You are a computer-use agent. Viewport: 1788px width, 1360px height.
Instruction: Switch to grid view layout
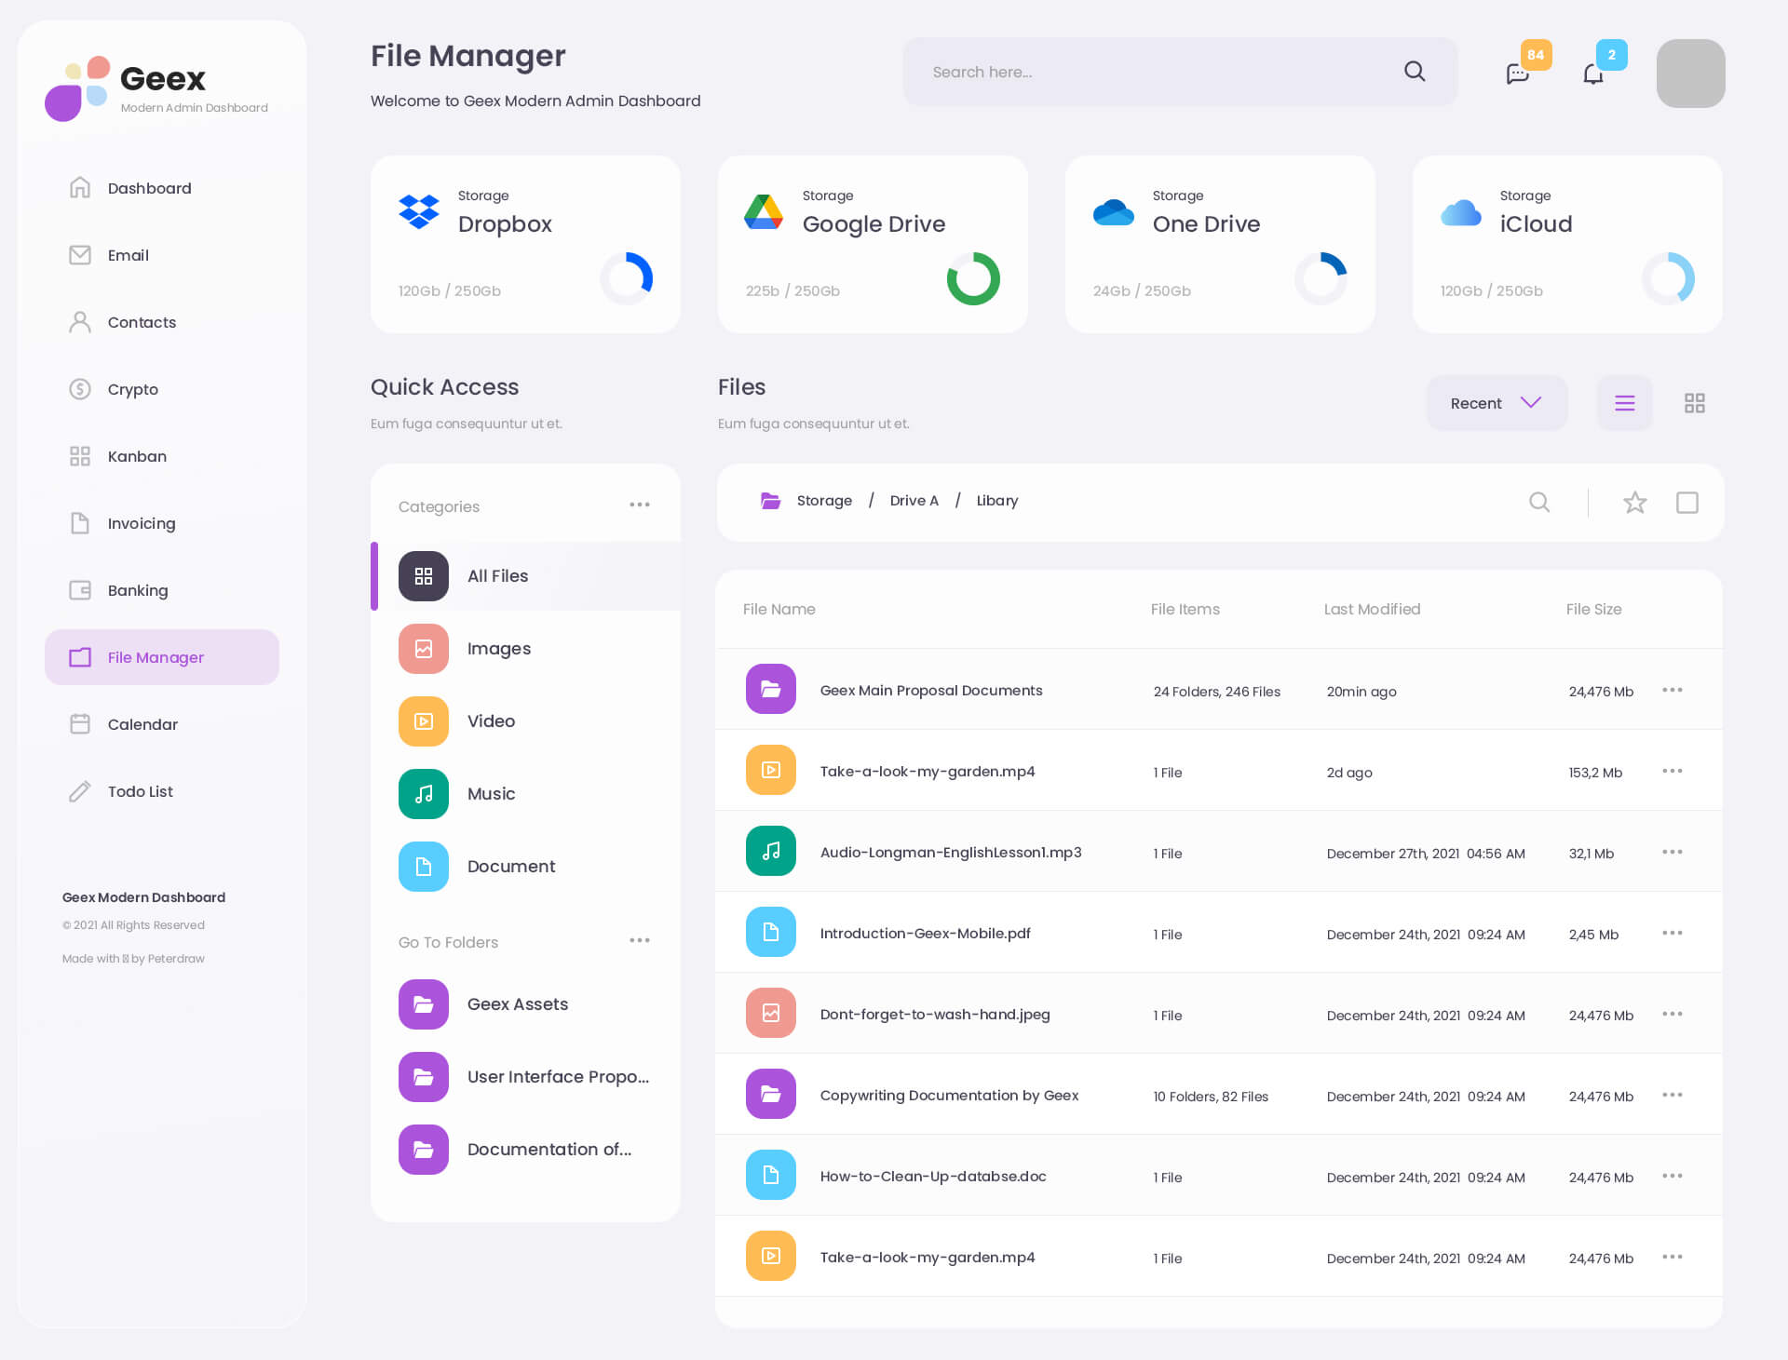[1694, 403]
